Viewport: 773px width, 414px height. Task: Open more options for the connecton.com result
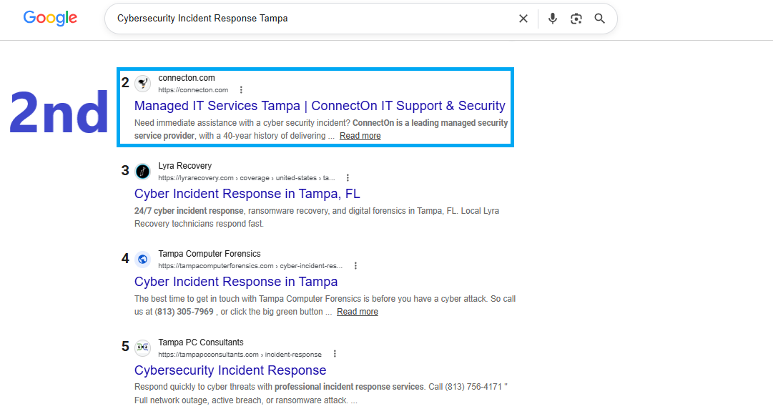pos(241,89)
